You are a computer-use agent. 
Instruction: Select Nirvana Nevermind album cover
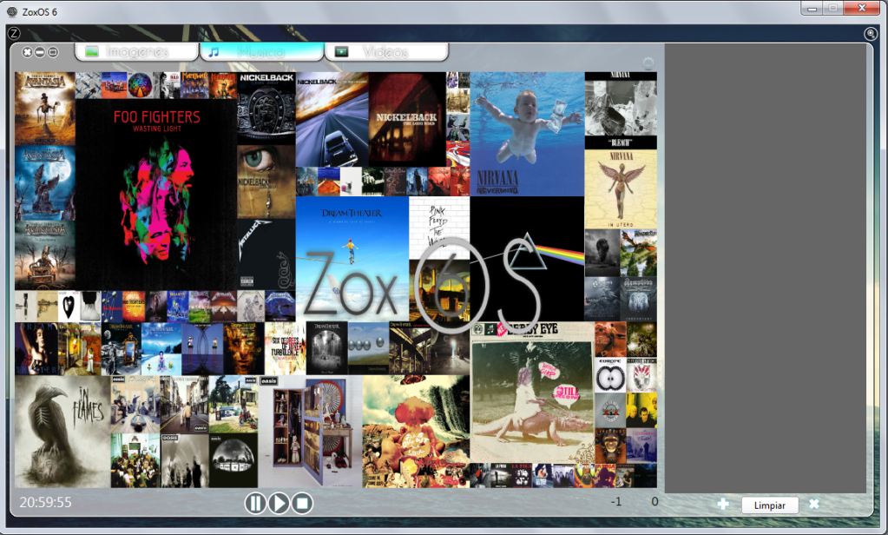[x=527, y=135]
